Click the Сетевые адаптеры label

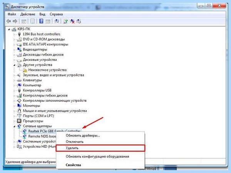pyautogui.click(x=37, y=126)
